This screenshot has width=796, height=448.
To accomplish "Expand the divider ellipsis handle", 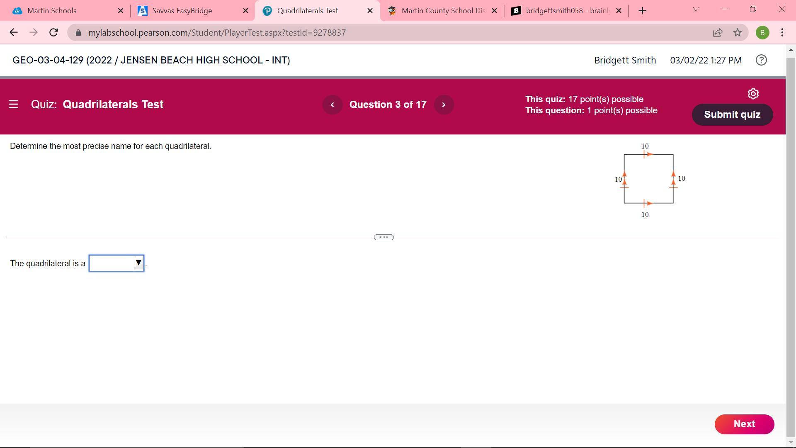I will 383,237.
